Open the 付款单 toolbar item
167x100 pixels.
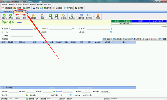(18, 8)
